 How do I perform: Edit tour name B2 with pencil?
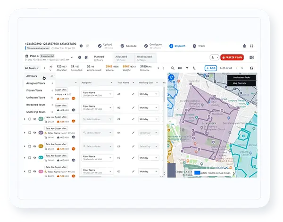[x=133, y=107]
